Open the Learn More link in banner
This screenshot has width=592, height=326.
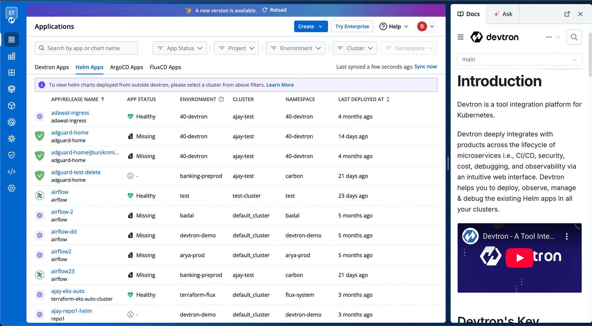pyautogui.click(x=280, y=85)
